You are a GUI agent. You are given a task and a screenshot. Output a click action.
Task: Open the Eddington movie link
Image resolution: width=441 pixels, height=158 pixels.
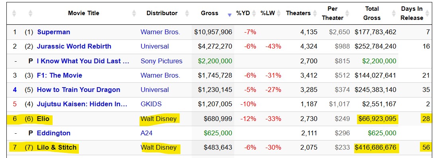tap(54, 133)
